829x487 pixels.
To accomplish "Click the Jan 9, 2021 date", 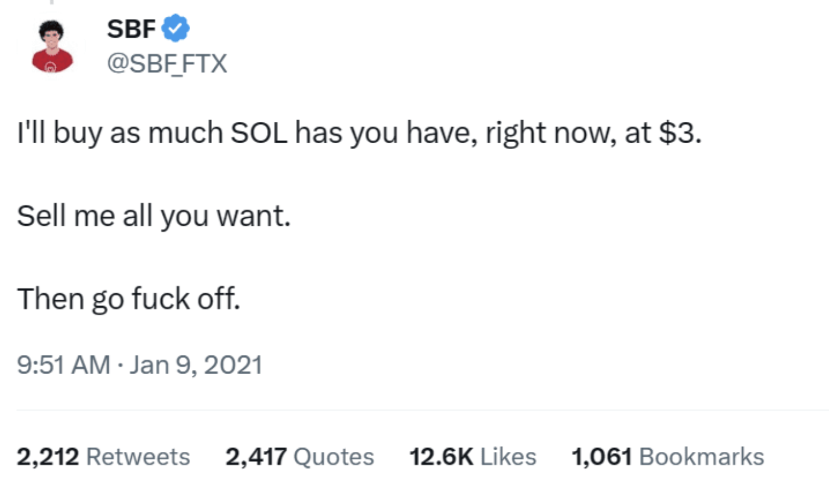I will 196,365.
